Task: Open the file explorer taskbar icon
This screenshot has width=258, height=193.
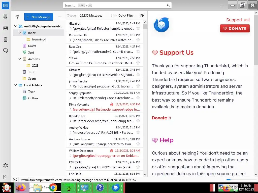Action: tap(38, 188)
